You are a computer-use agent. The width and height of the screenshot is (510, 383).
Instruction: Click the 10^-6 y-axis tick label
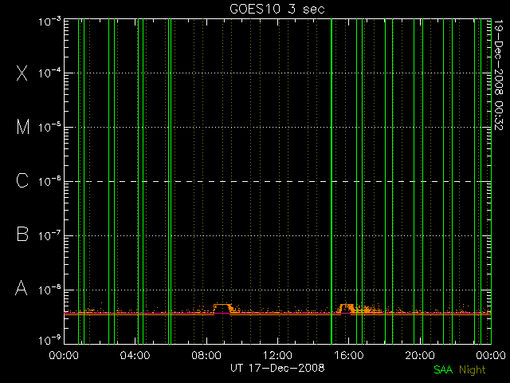click(x=49, y=181)
